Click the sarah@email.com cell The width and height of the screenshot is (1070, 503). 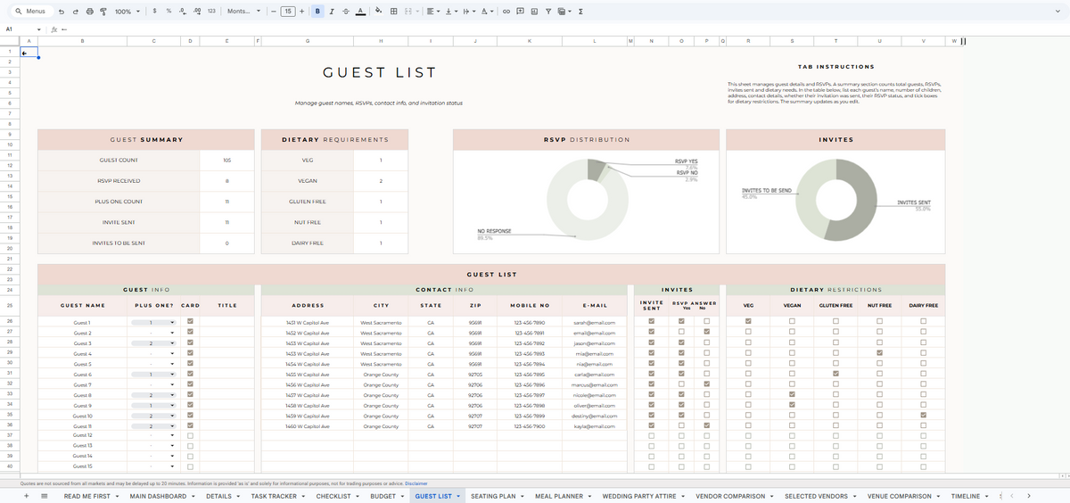click(595, 322)
